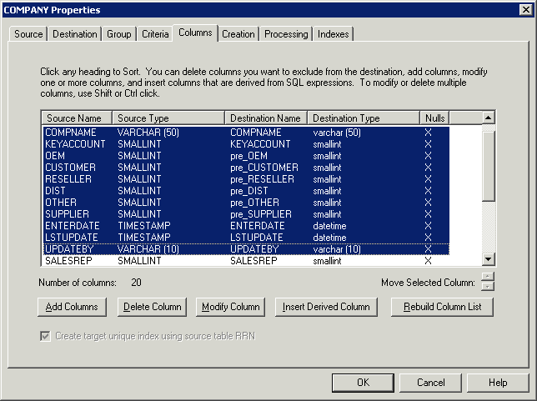Click the Add Columns button
The image size is (537, 401).
[x=72, y=307]
